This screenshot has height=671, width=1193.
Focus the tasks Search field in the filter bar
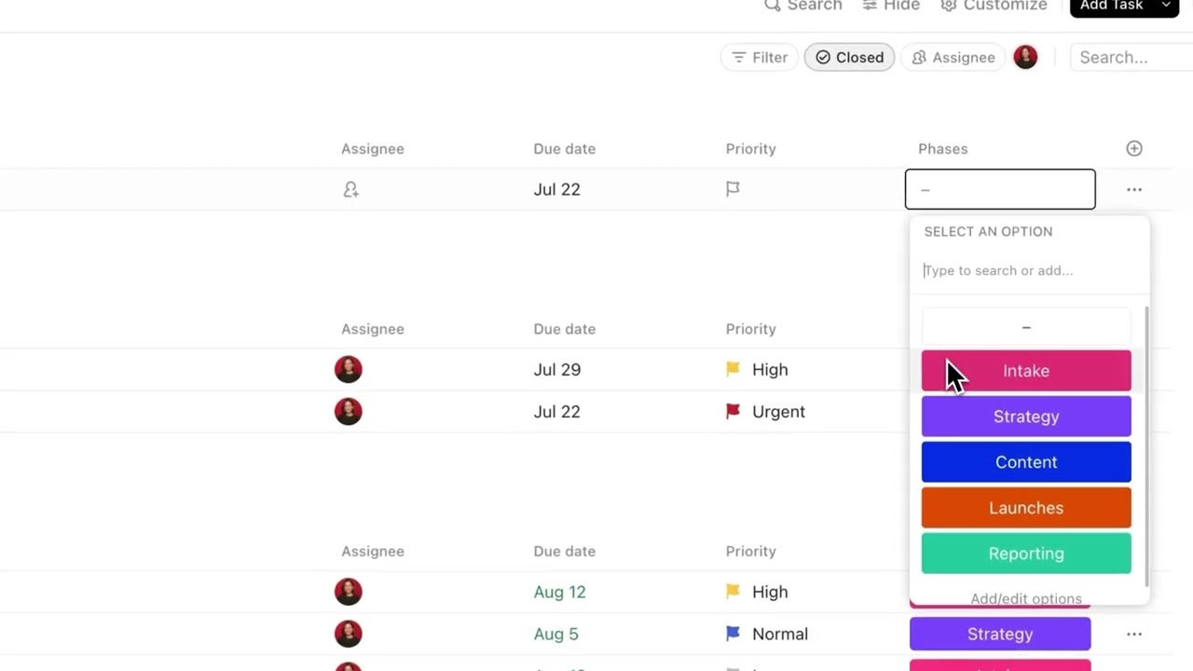click(x=1131, y=58)
